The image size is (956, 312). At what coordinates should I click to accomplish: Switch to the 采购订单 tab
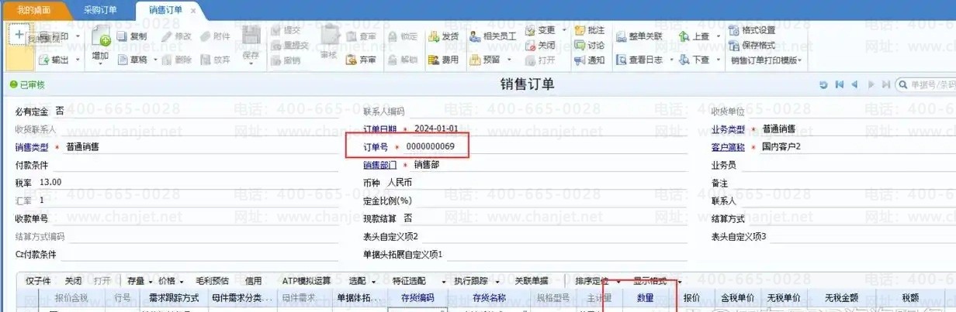tap(101, 10)
